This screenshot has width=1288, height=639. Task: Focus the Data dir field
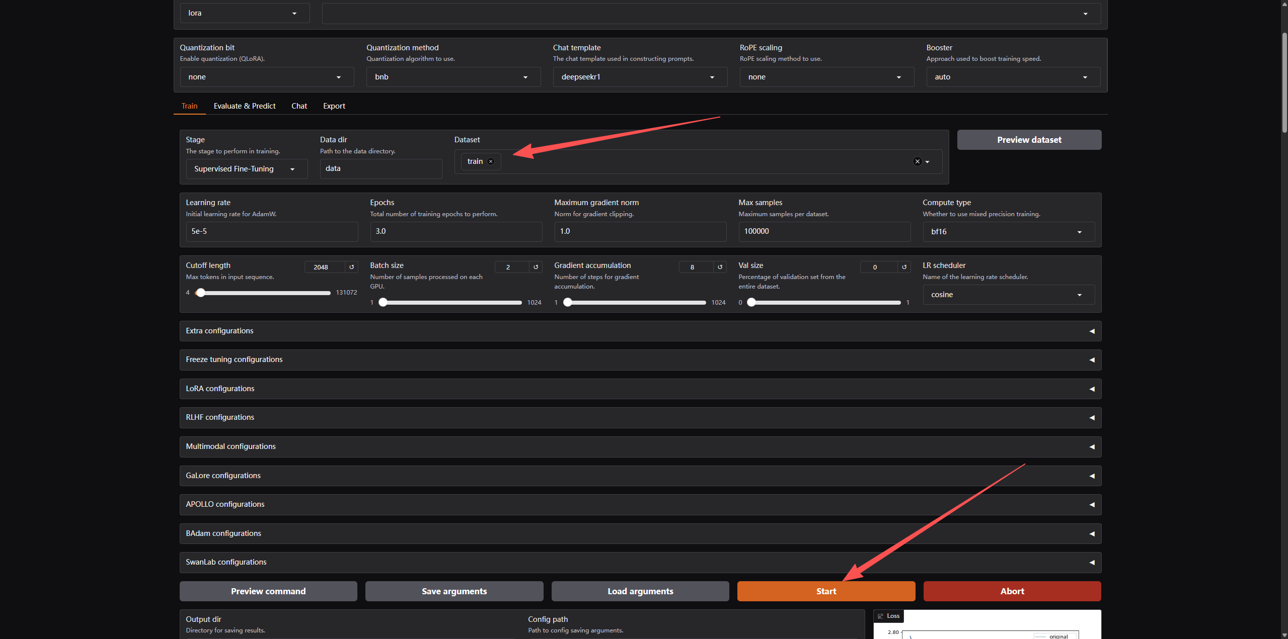point(381,169)
